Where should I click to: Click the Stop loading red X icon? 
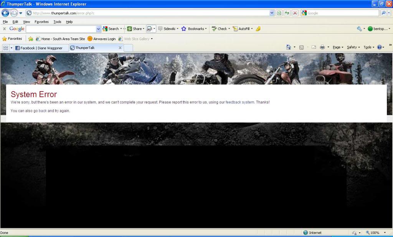[x=295, y=13]
